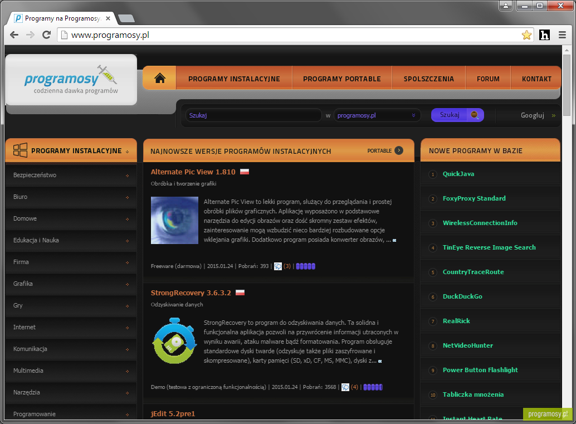Open the Alternate Pic View eye thumbnail

point(174,220)
